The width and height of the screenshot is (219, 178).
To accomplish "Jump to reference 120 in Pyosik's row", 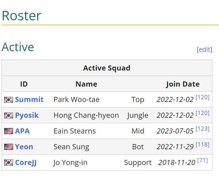I will pos(202,113).
